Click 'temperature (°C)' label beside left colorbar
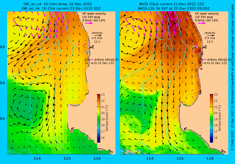 (x=107, y=118)
